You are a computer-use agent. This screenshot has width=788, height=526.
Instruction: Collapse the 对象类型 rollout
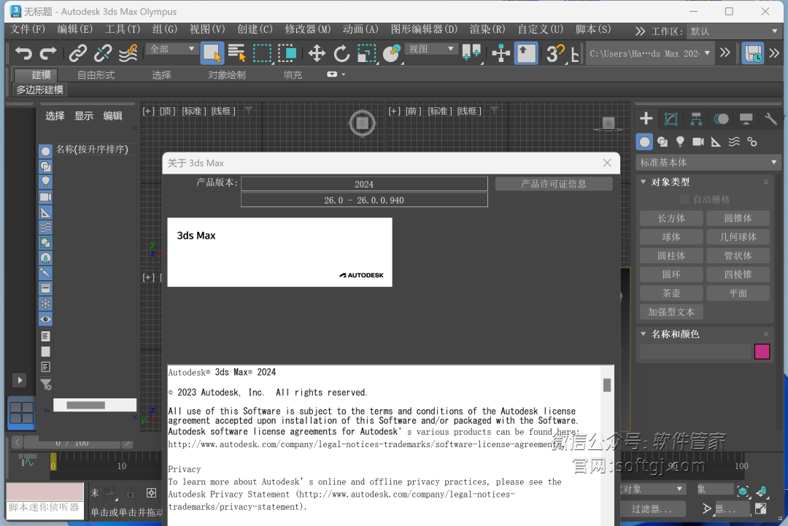(x=644, y=182)
